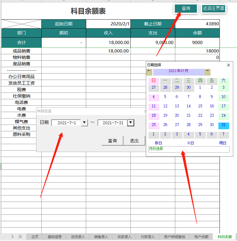
Task: Click the 合计 expense cell 9,000.00
Action: tap(153, 43)
